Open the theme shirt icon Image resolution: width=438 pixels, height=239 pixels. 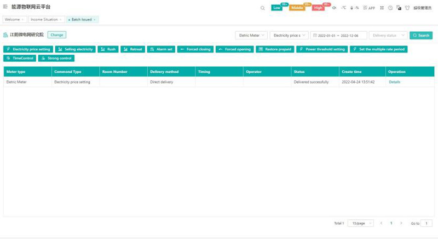[407, 8]
